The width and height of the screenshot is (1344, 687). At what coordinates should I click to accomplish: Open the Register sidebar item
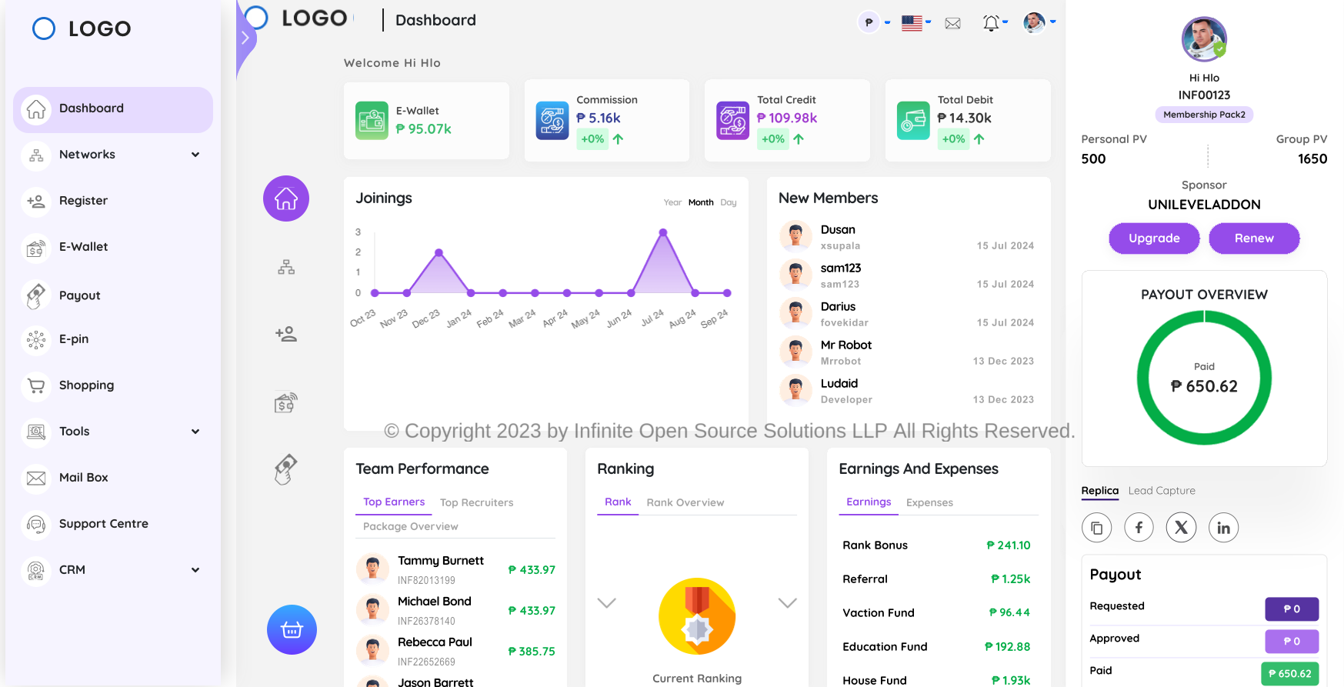(113, 201)
